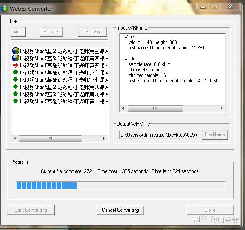Click the Add file button
245x230 pixels.
(x=18, y=32)
